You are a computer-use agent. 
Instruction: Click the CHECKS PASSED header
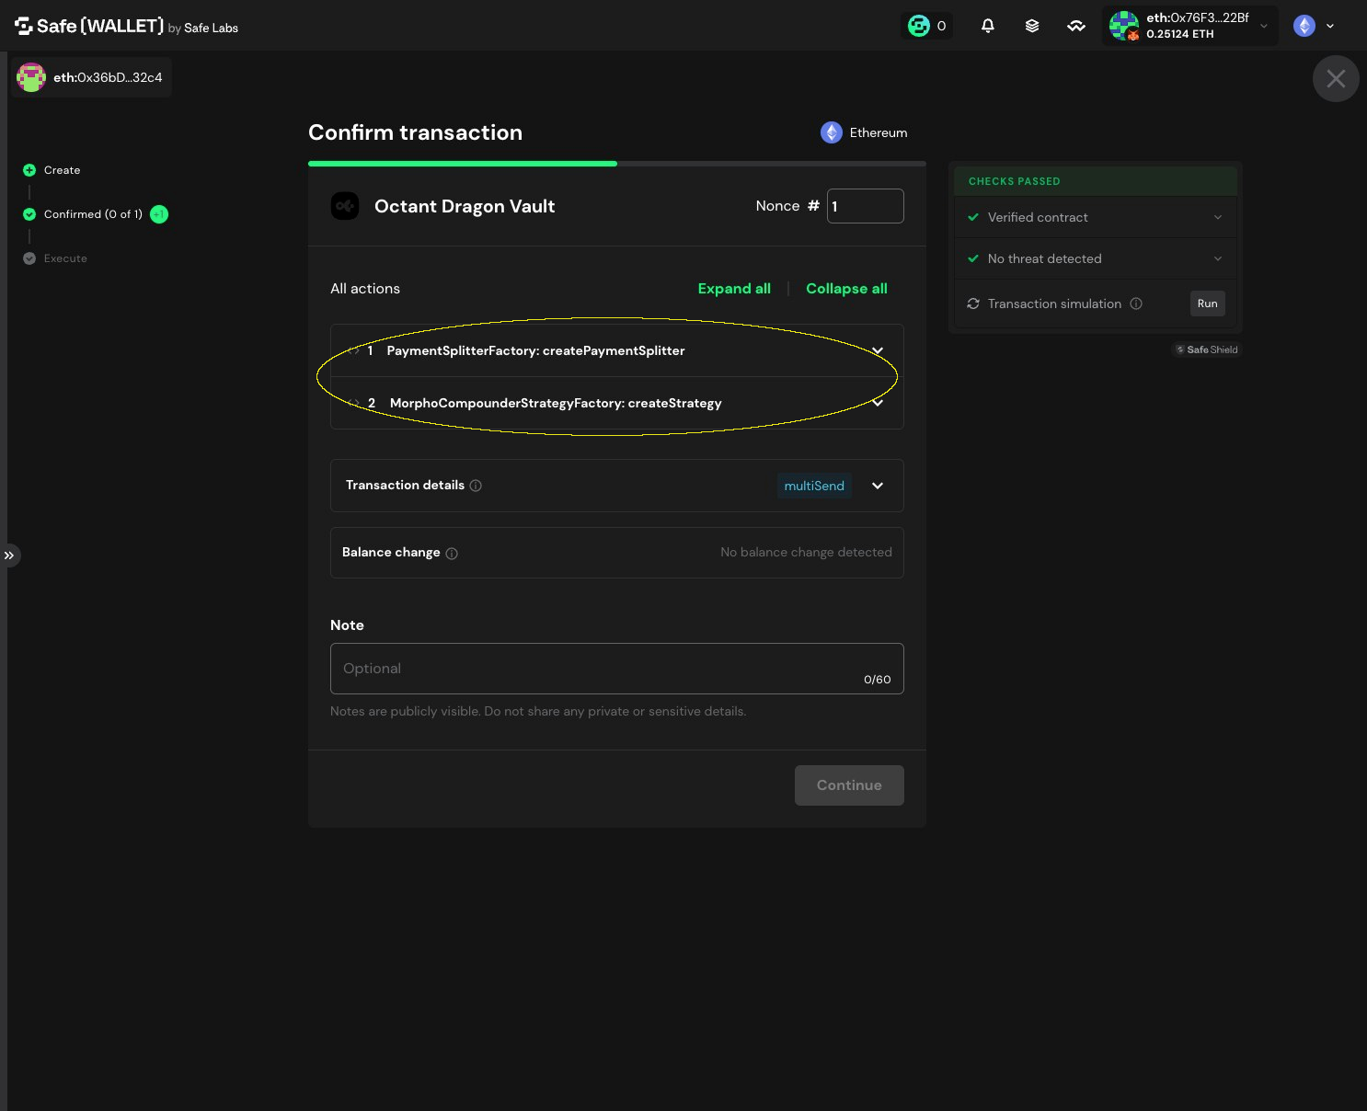1096,181
